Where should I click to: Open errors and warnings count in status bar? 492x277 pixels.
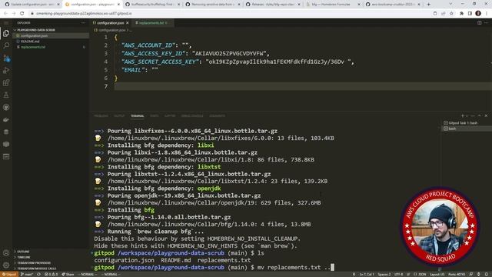pos(51,274)
